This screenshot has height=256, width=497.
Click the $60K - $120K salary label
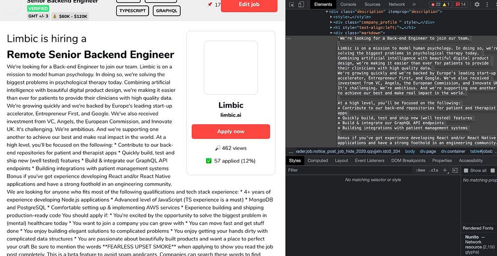[70, 16]
